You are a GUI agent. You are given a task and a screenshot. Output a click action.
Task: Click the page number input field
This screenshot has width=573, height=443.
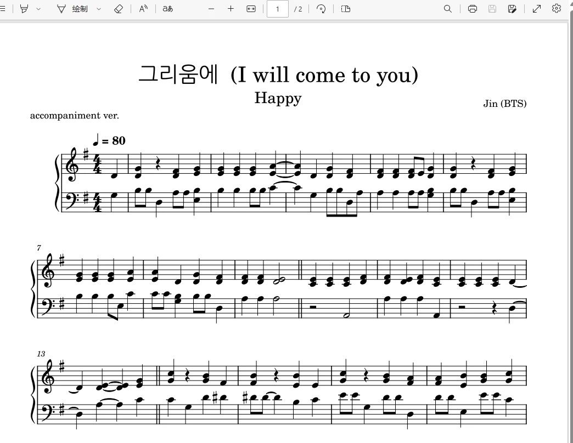278,9
